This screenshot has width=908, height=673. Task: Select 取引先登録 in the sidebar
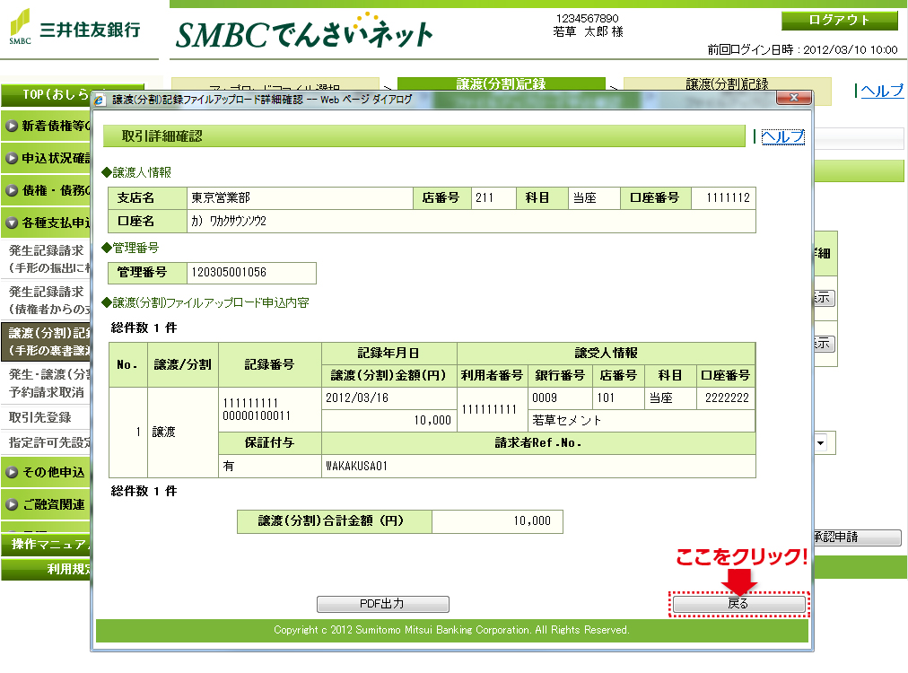47,417
